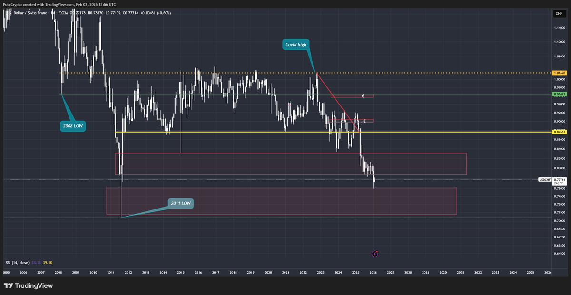Viewport: 571px width, 295px height.
Task: Open the CHF currency selector
Action: [559, 14]
